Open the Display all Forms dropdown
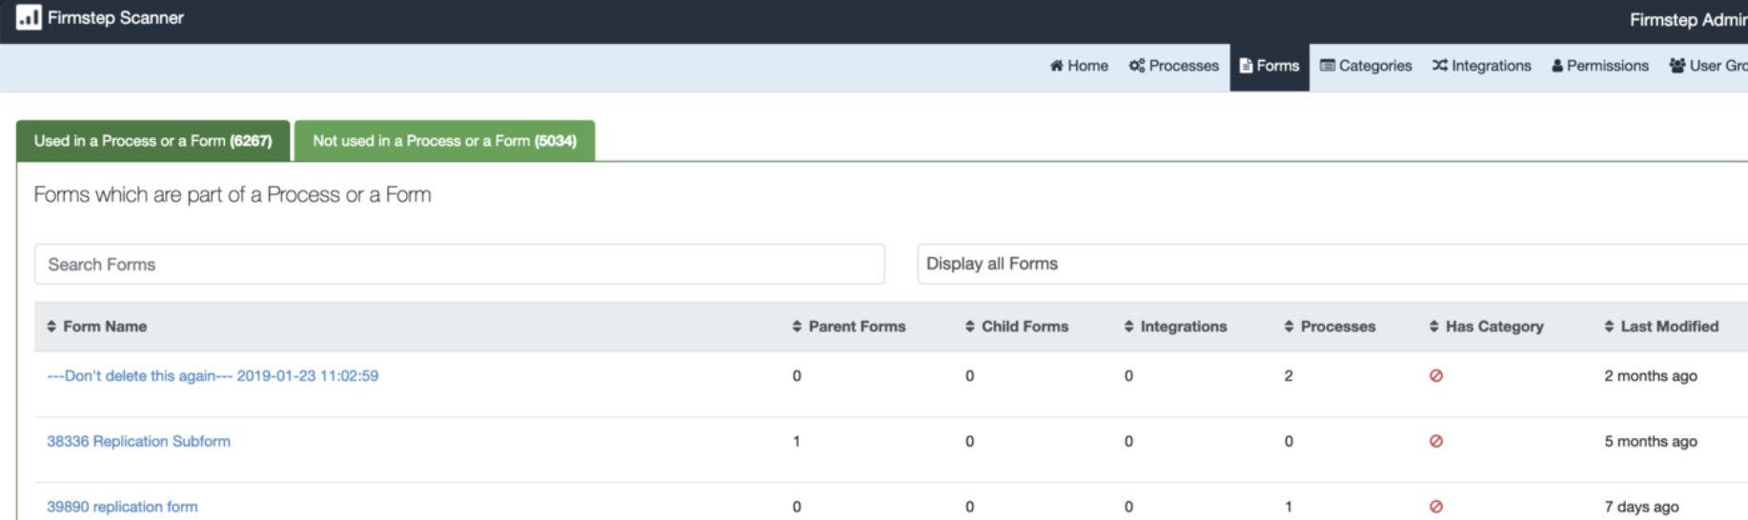The height and width of the screenshot is (520, 1748). [x=1331, y=264]
